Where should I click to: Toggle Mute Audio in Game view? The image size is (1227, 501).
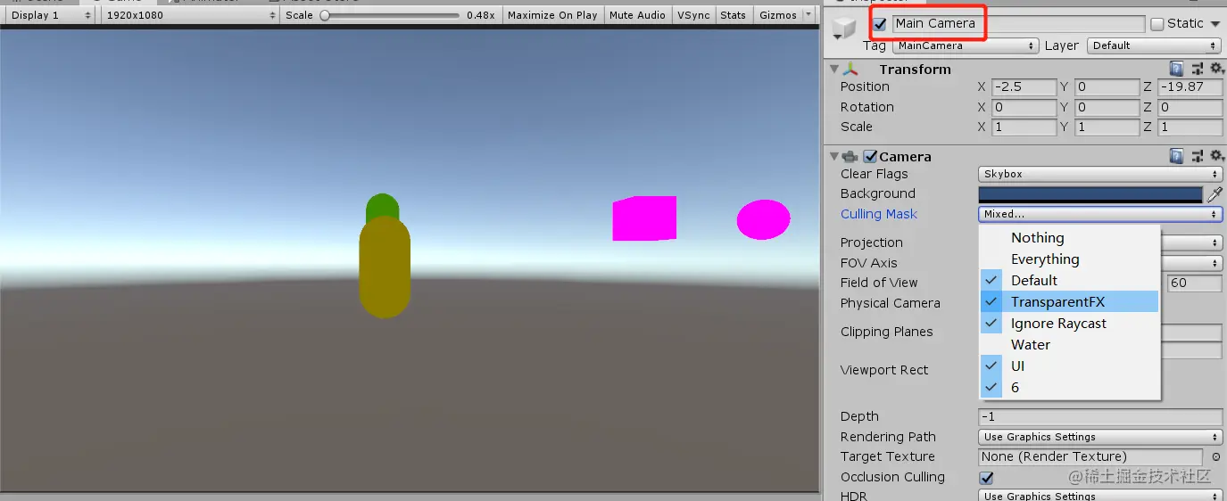coord(637,15)
